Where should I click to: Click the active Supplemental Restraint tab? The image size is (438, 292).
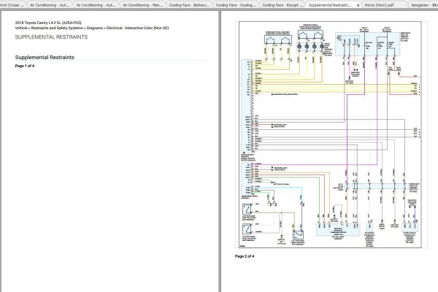328,4
